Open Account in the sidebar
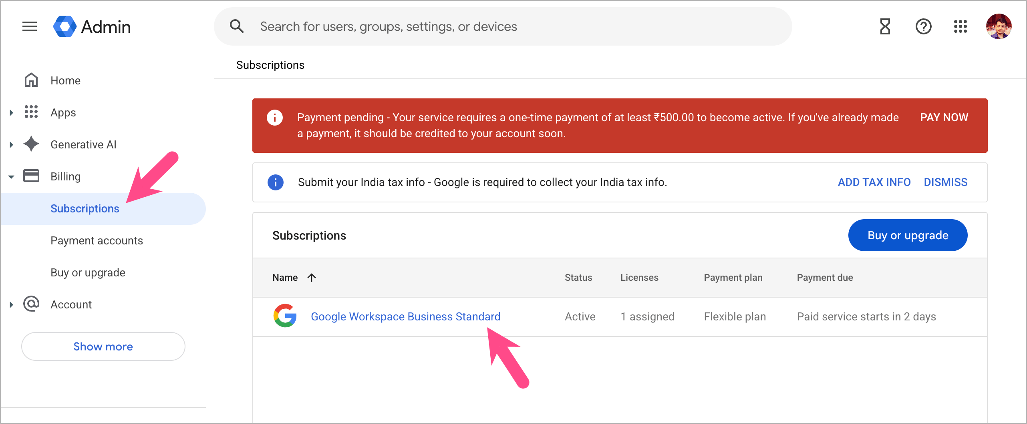This screenshot has height=424, width=1027. pyautogui.click(x=71, y=304)
